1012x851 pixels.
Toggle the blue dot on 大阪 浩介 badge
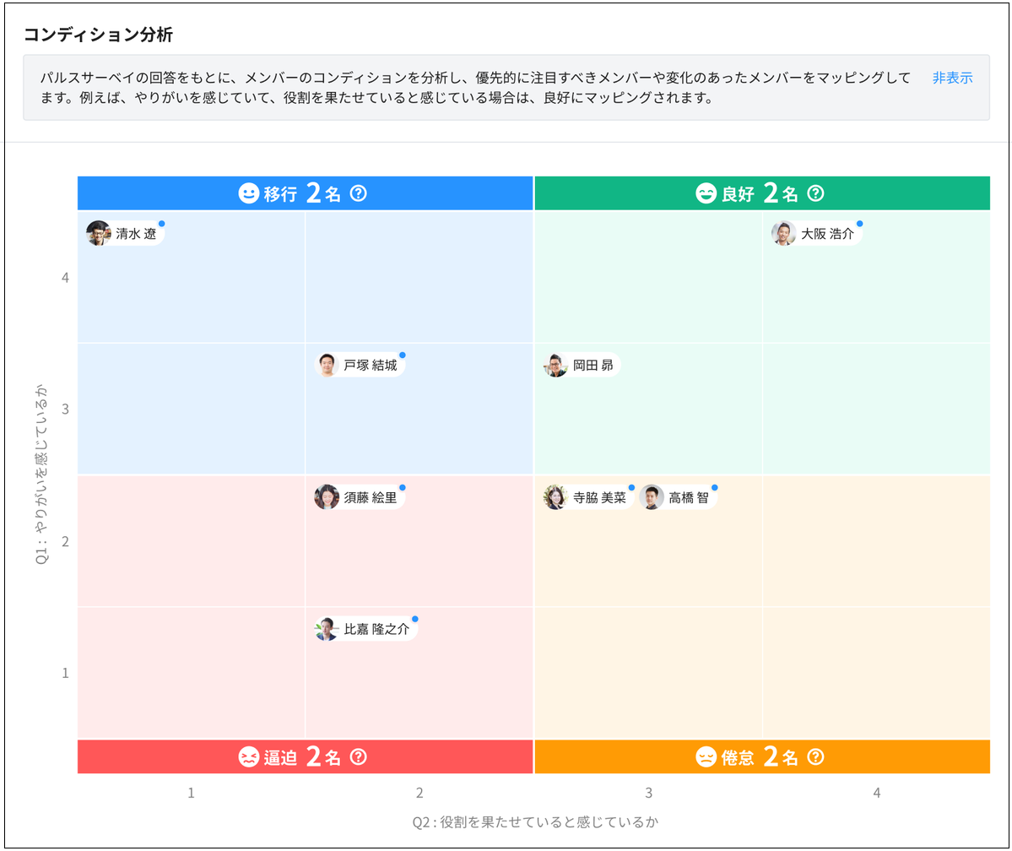pyautogui.click(x=859, y=222)
